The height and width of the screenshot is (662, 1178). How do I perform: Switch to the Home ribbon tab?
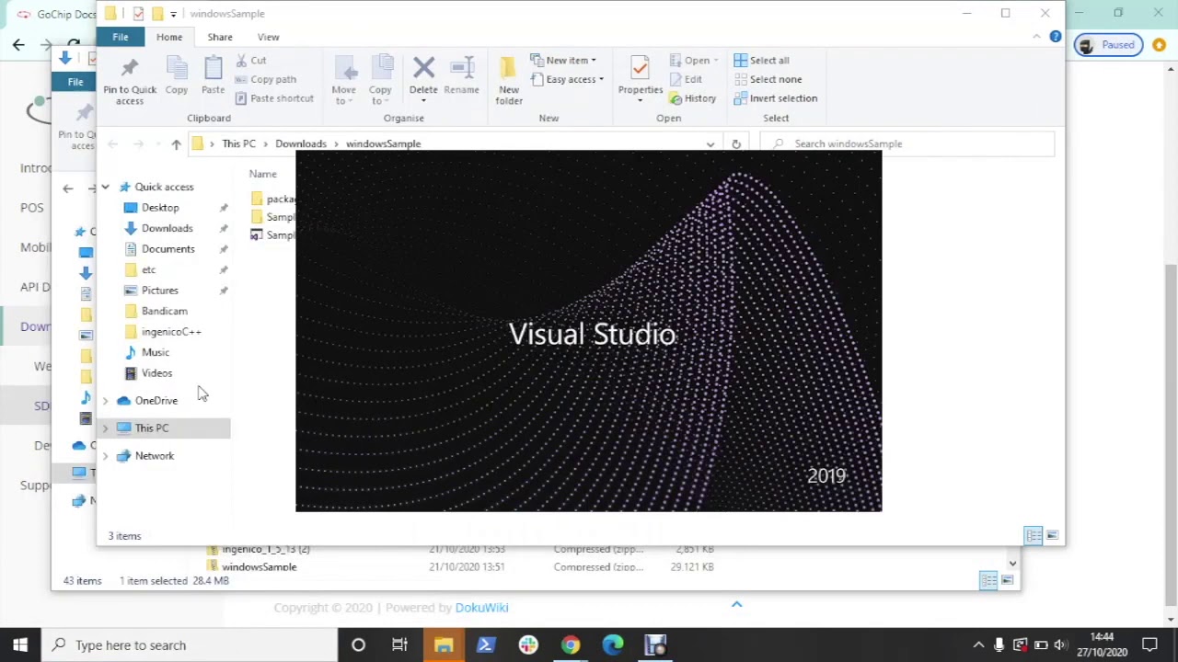click(x=169, y=37)
